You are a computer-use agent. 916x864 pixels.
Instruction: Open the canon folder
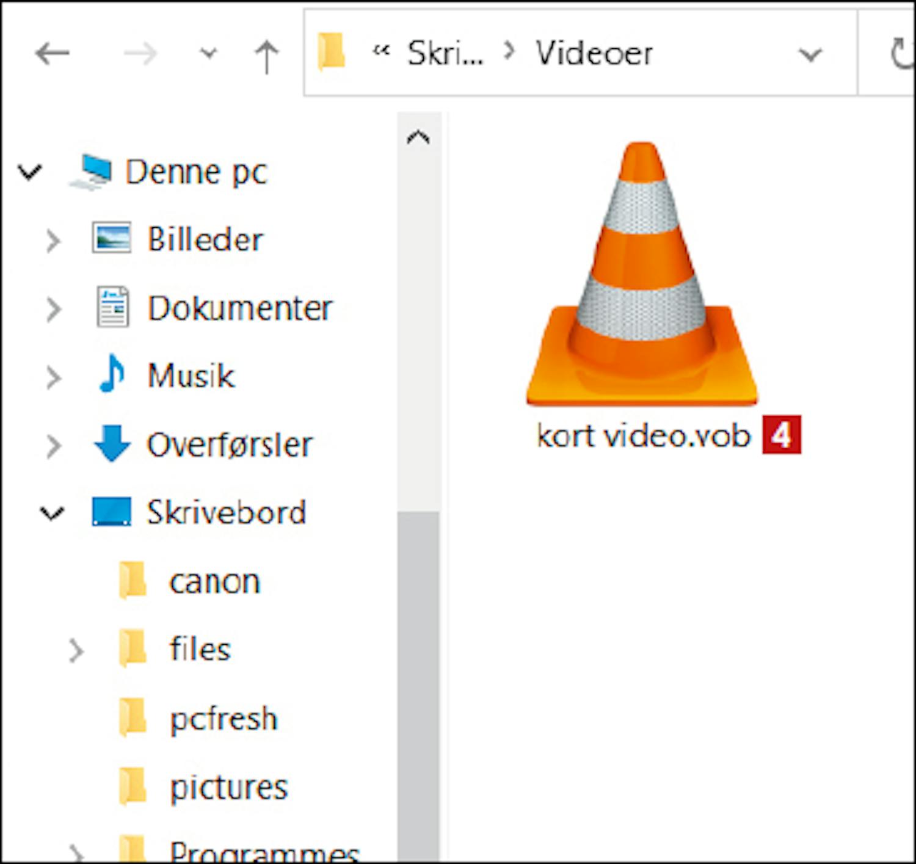click(x=214, y=581)
